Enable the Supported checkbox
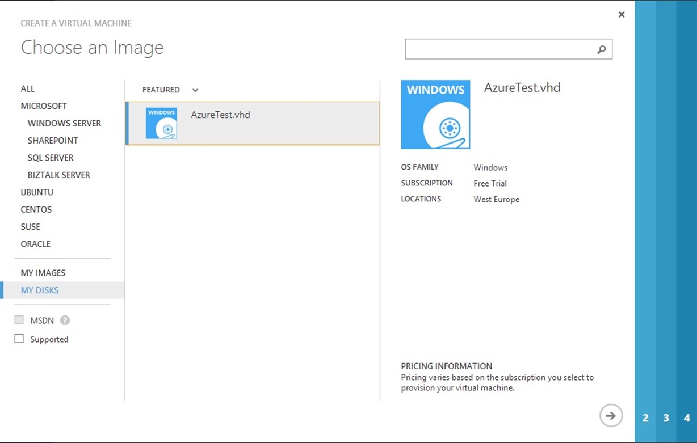The height and width of the screenshot is (443, 697). coord(19,339)
